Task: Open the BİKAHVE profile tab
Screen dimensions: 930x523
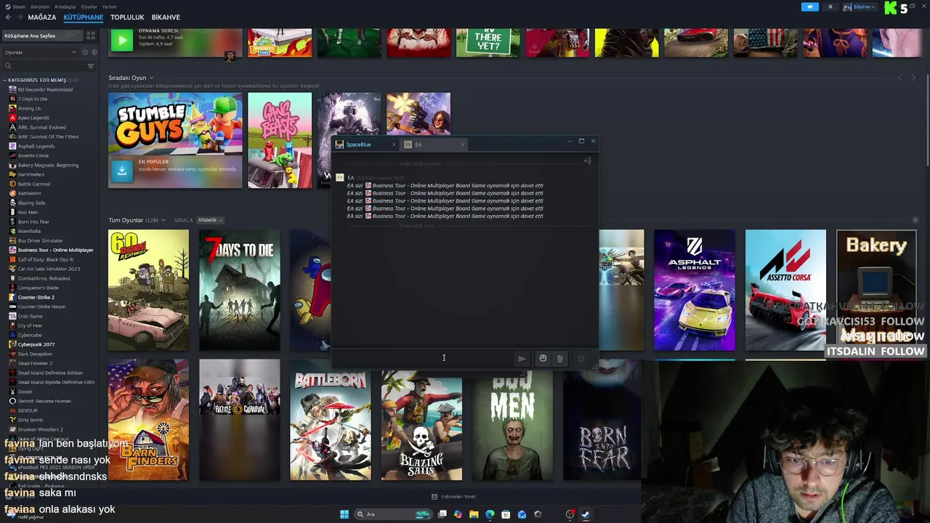Action: [x=166, y=17]
